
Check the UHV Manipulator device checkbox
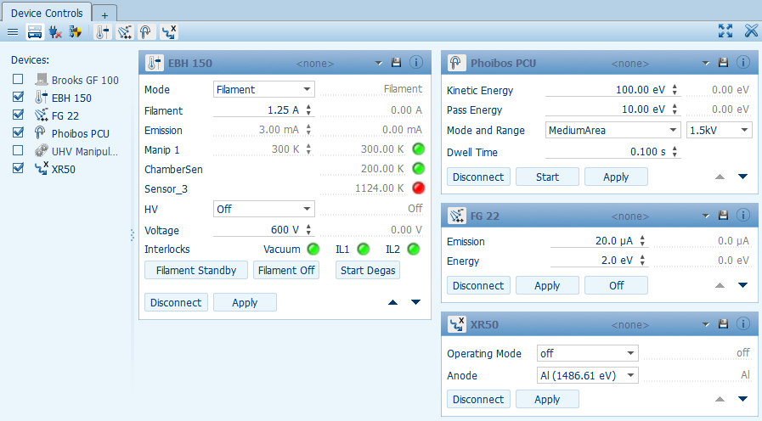(18, 150)
